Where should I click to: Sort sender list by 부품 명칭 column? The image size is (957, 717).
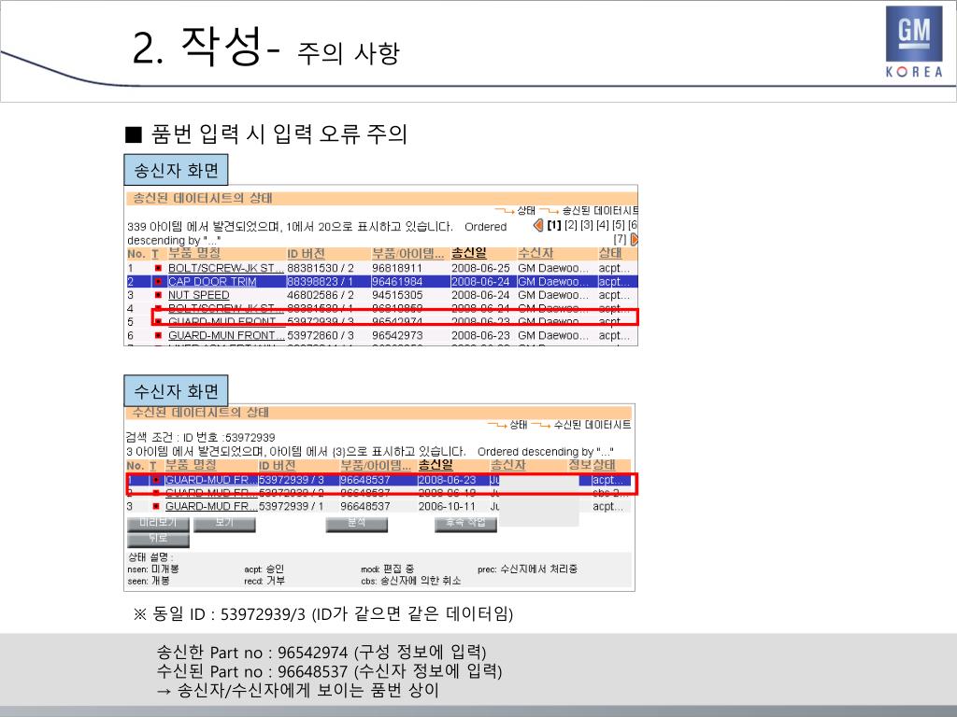(x=194, y=253)
